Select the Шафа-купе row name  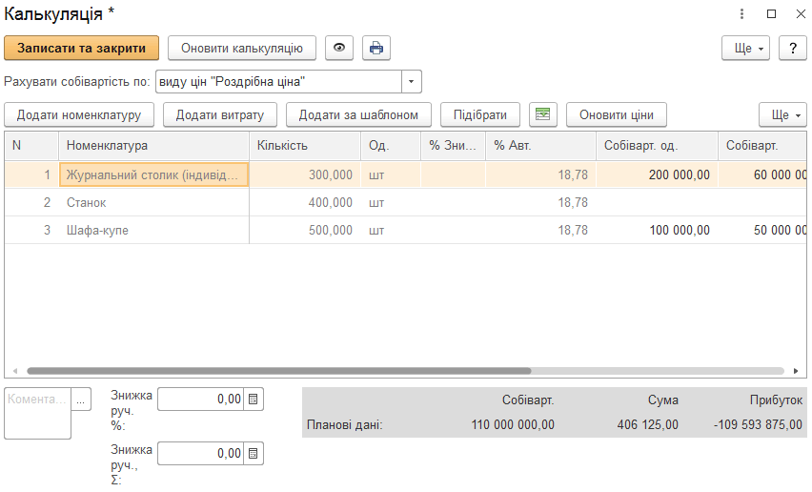(x=97, y=231)
